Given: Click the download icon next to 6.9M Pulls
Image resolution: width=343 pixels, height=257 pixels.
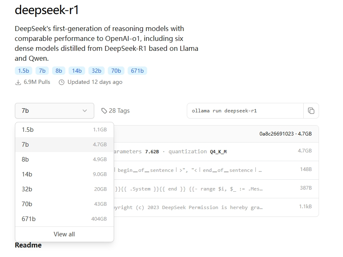Looking at the screenshot, I should click(18, 82).
